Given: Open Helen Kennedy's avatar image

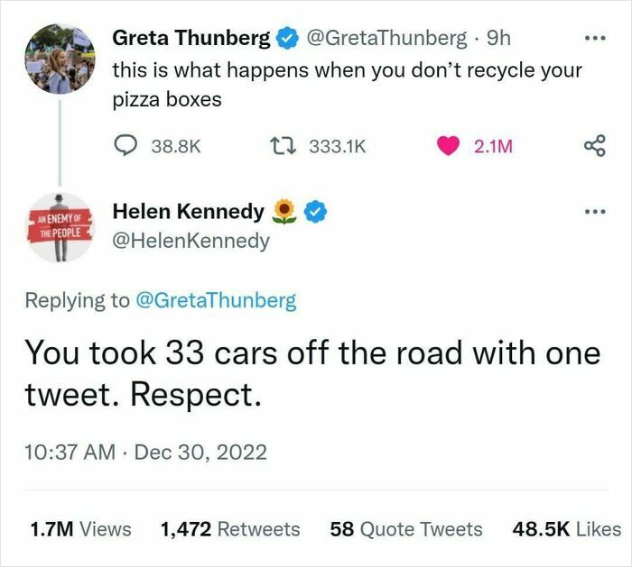Looking at the screenshot, I should pos(60,227).
